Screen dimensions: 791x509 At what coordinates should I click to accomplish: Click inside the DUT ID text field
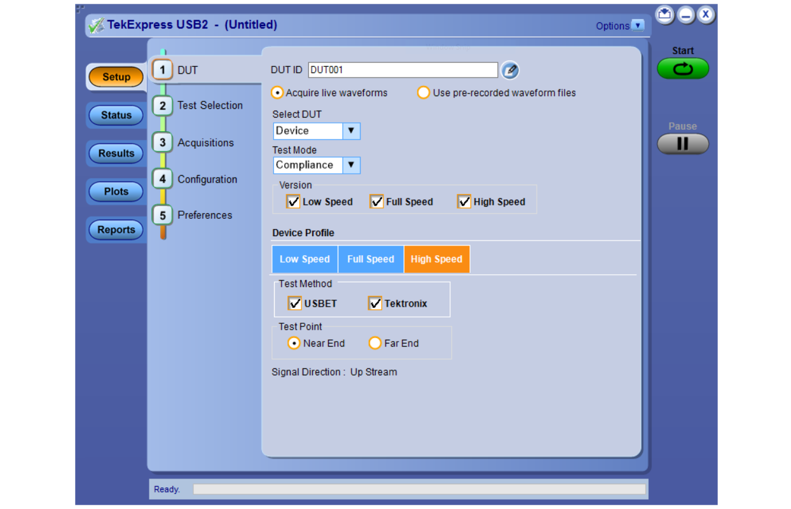[x=402, y=70]
